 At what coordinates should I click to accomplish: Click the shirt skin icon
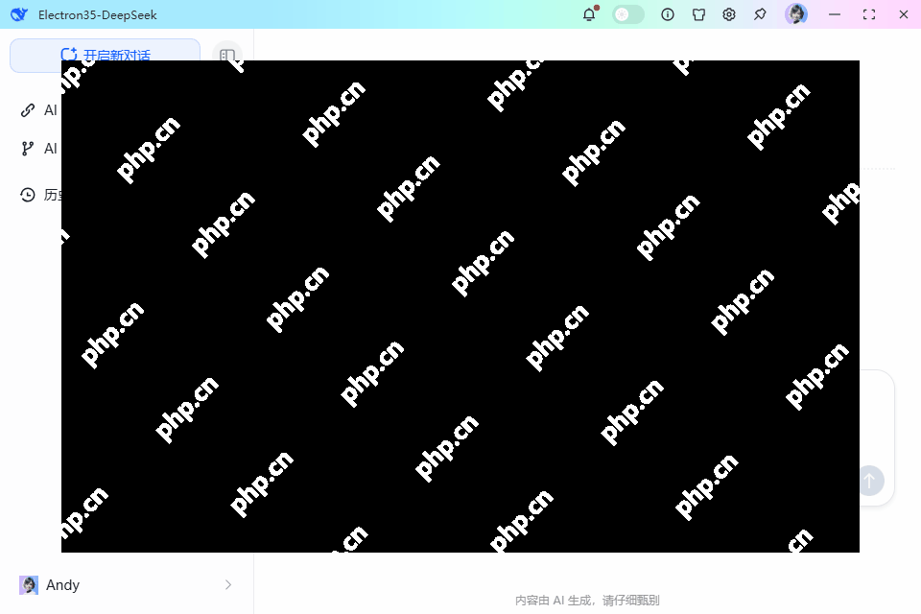click(698, 14)
